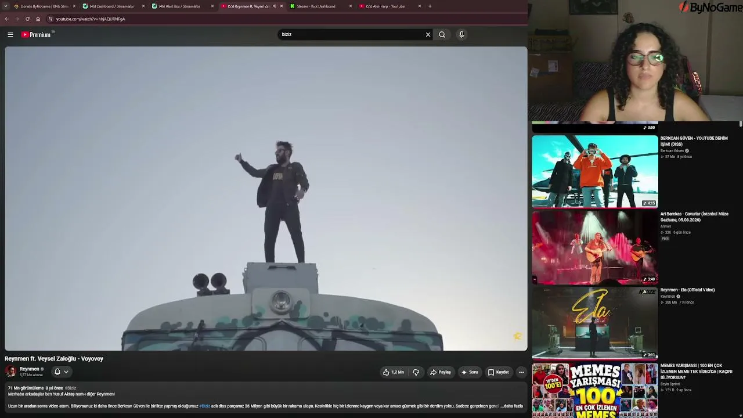Open Beyin Sprinti channel name
743x418 pixels.
click(670, 384)
